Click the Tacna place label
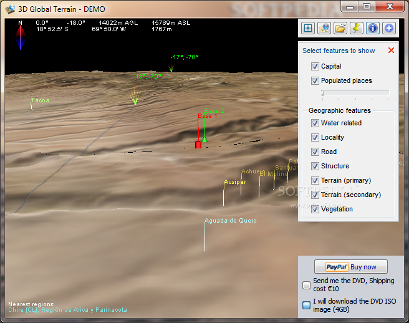409x323 pixels. tap(40, 100)
